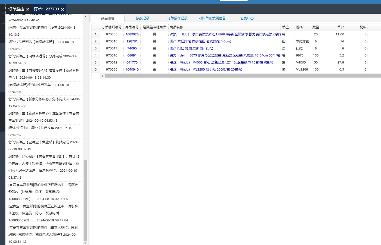
Task: Click unit price cell 6.3
Action: click(x=334, y=69)
